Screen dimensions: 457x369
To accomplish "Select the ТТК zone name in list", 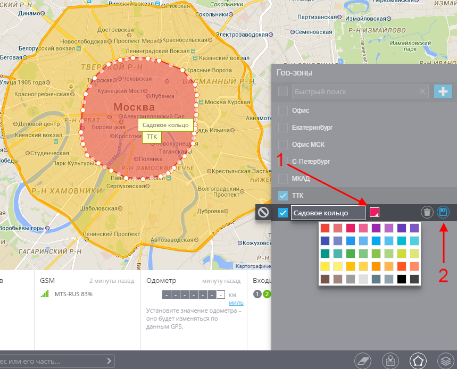I will 297,196.
